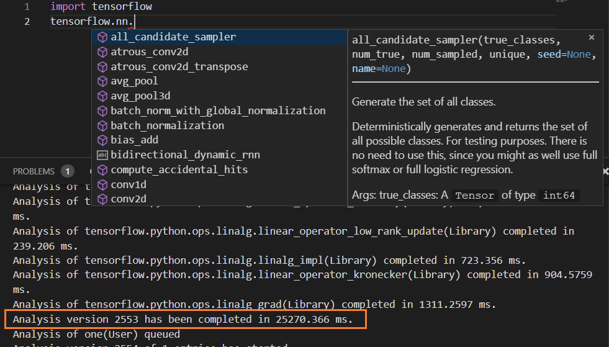Click after tensorflow.nn. in editor
Image resolution: width=609 pixels, height=347 pixels.
click(134, 21)
